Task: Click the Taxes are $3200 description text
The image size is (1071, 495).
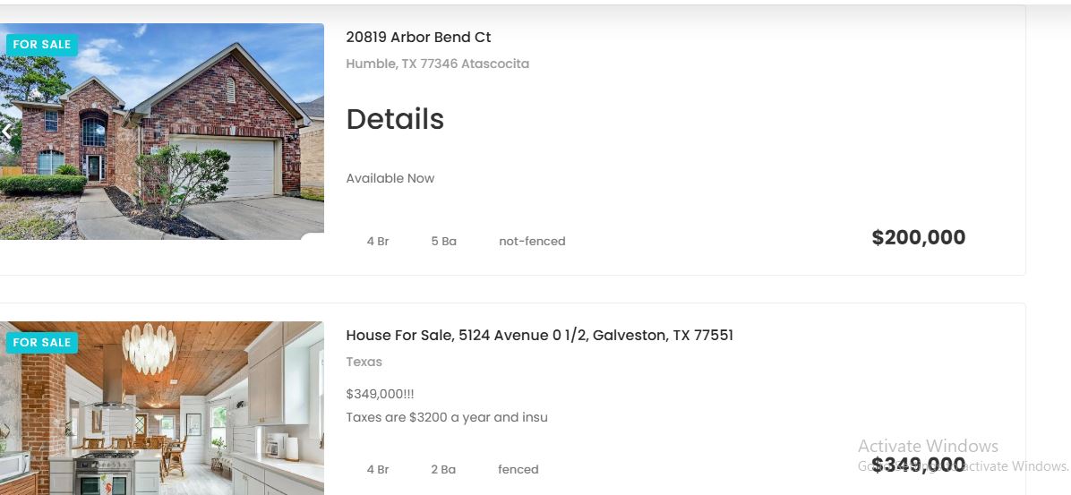Action: click(447, 417)
